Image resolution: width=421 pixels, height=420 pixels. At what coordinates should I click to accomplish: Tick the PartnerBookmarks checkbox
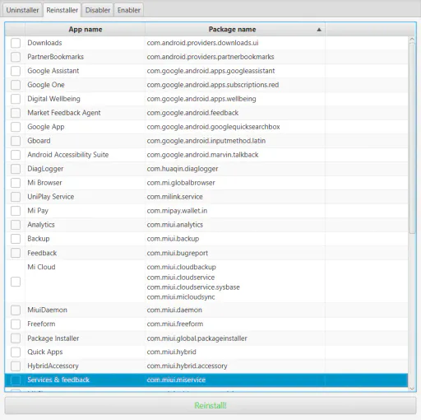click(16, 57)
